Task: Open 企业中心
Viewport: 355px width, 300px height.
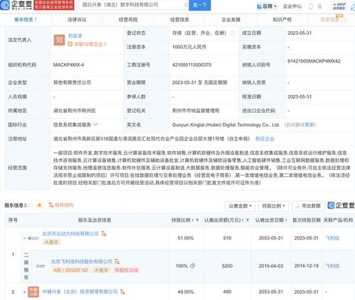Action: [292, 6]
